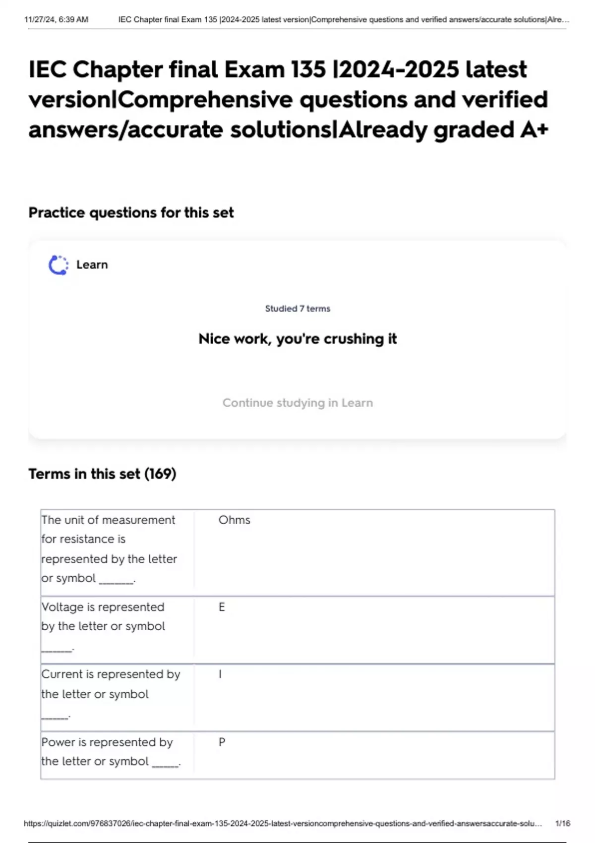This screenshot has height=843, width=595.
Task: Open the quizlet.com URL in footer
Action: [x=283, y=824]
